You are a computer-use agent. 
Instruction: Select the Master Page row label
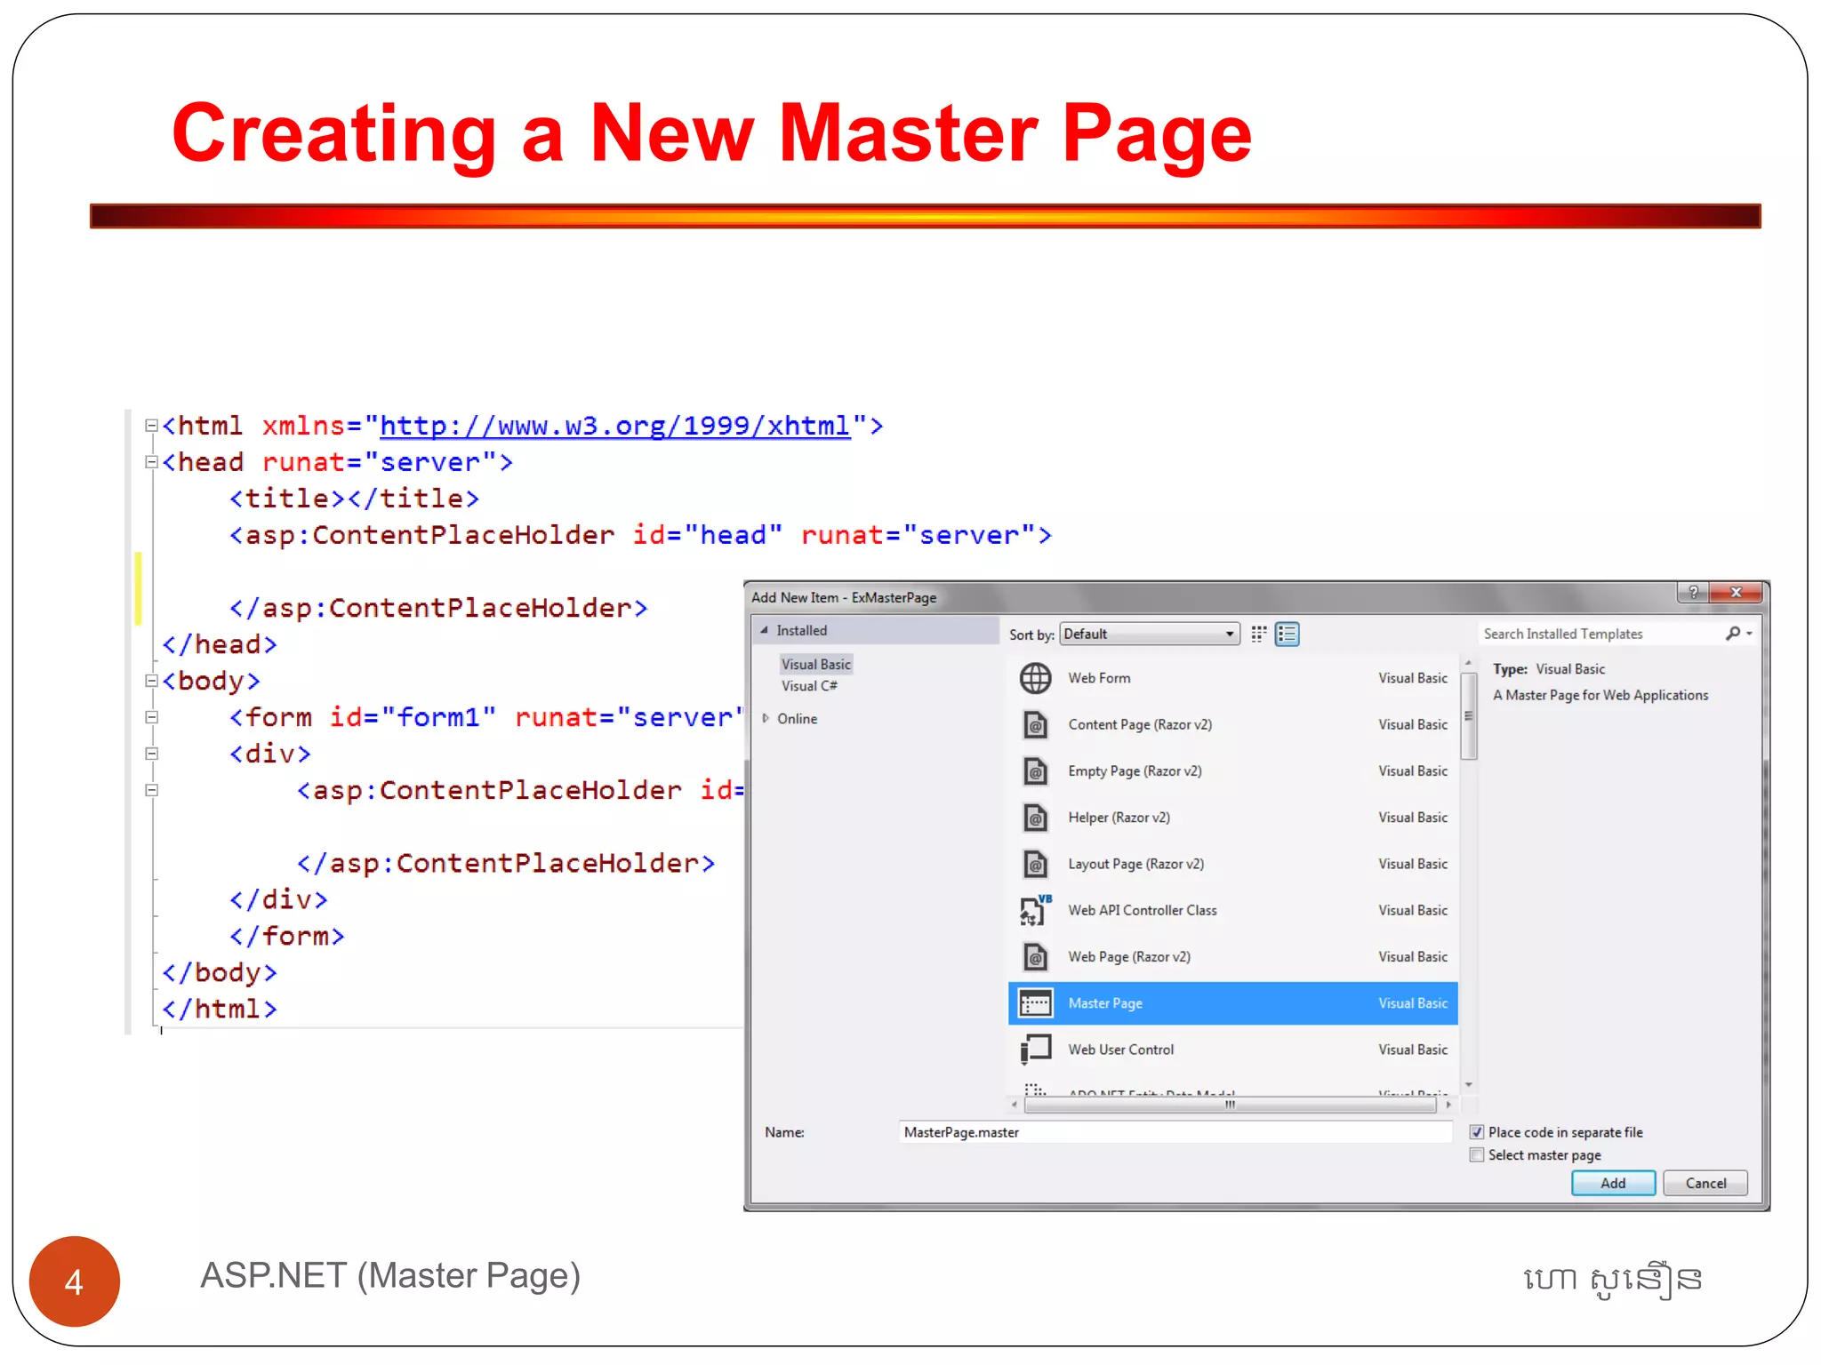tap(1105, 1003)
